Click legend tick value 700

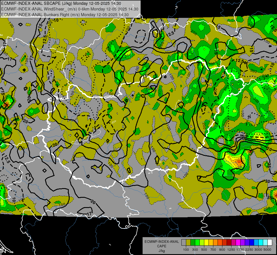coord(213,250)
